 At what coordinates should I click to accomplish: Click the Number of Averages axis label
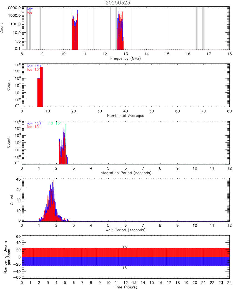125,116
